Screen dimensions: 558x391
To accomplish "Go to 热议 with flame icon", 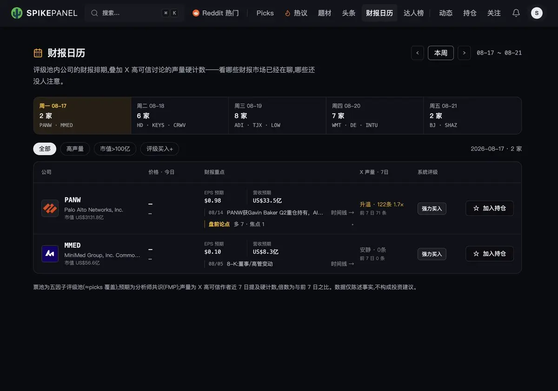I will (296, 13).
